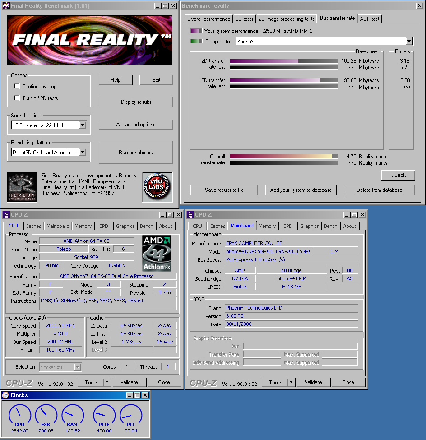Click Delete from database button

click(x=379, y=190)
